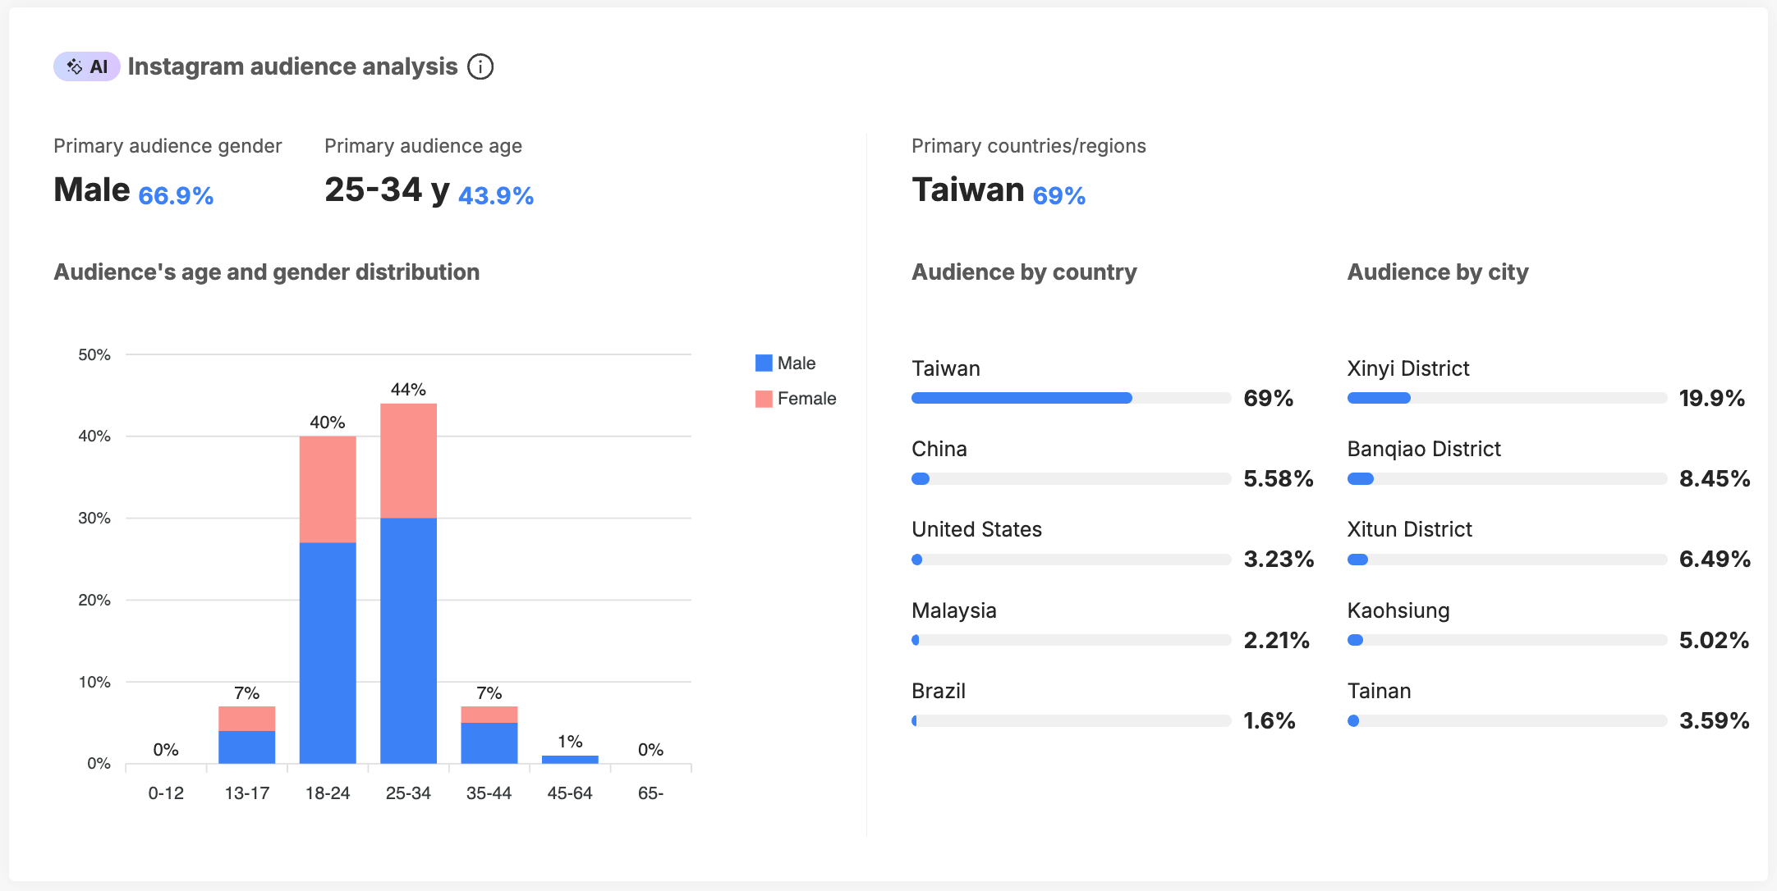Click the 44% label above 25-34 bar
Screen dimensions: 1777x891
[x=408, y=390]
